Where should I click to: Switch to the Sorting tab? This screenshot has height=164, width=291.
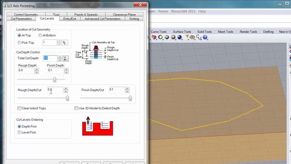point(134,19)
